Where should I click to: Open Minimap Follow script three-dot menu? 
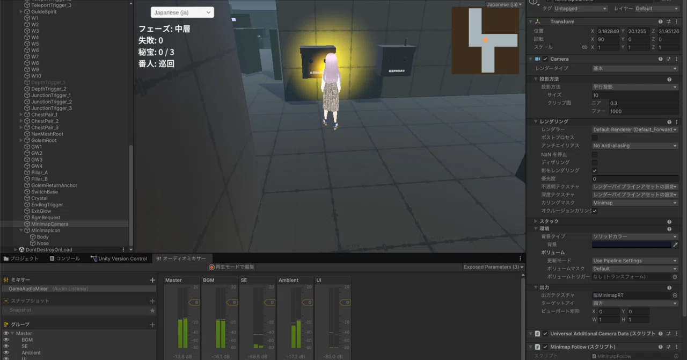(677, 347)
